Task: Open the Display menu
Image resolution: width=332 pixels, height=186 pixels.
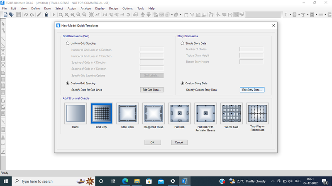Action: pyautogui.click(x=100, y=8)
